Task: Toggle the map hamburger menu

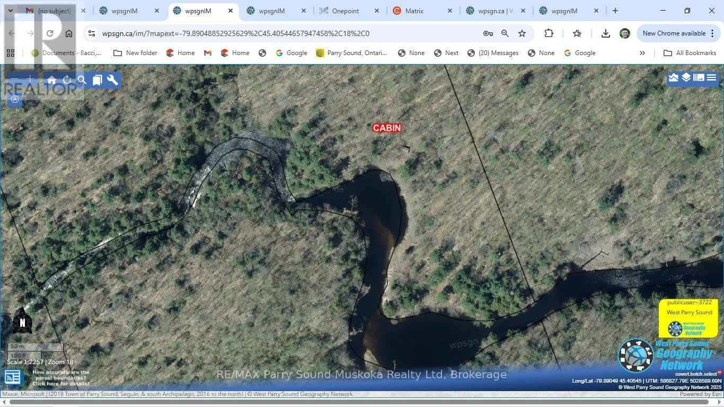Action: click(711, 78)
